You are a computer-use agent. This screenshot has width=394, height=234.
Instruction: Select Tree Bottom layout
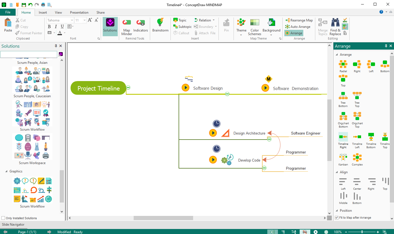[343, 99]
